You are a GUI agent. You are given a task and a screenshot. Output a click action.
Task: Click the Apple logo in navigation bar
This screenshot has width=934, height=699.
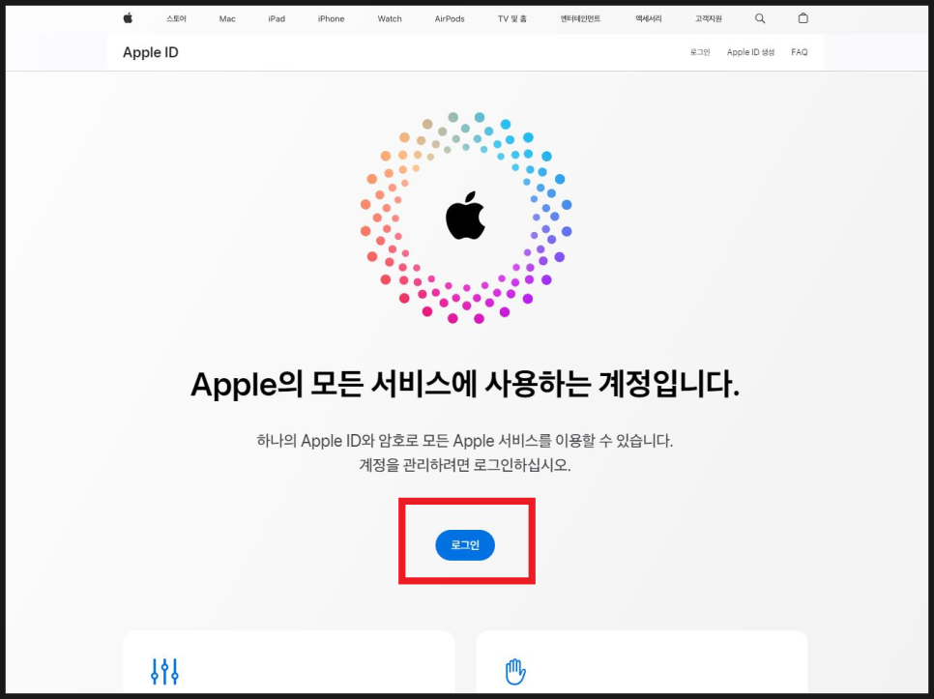coord(128,17)
